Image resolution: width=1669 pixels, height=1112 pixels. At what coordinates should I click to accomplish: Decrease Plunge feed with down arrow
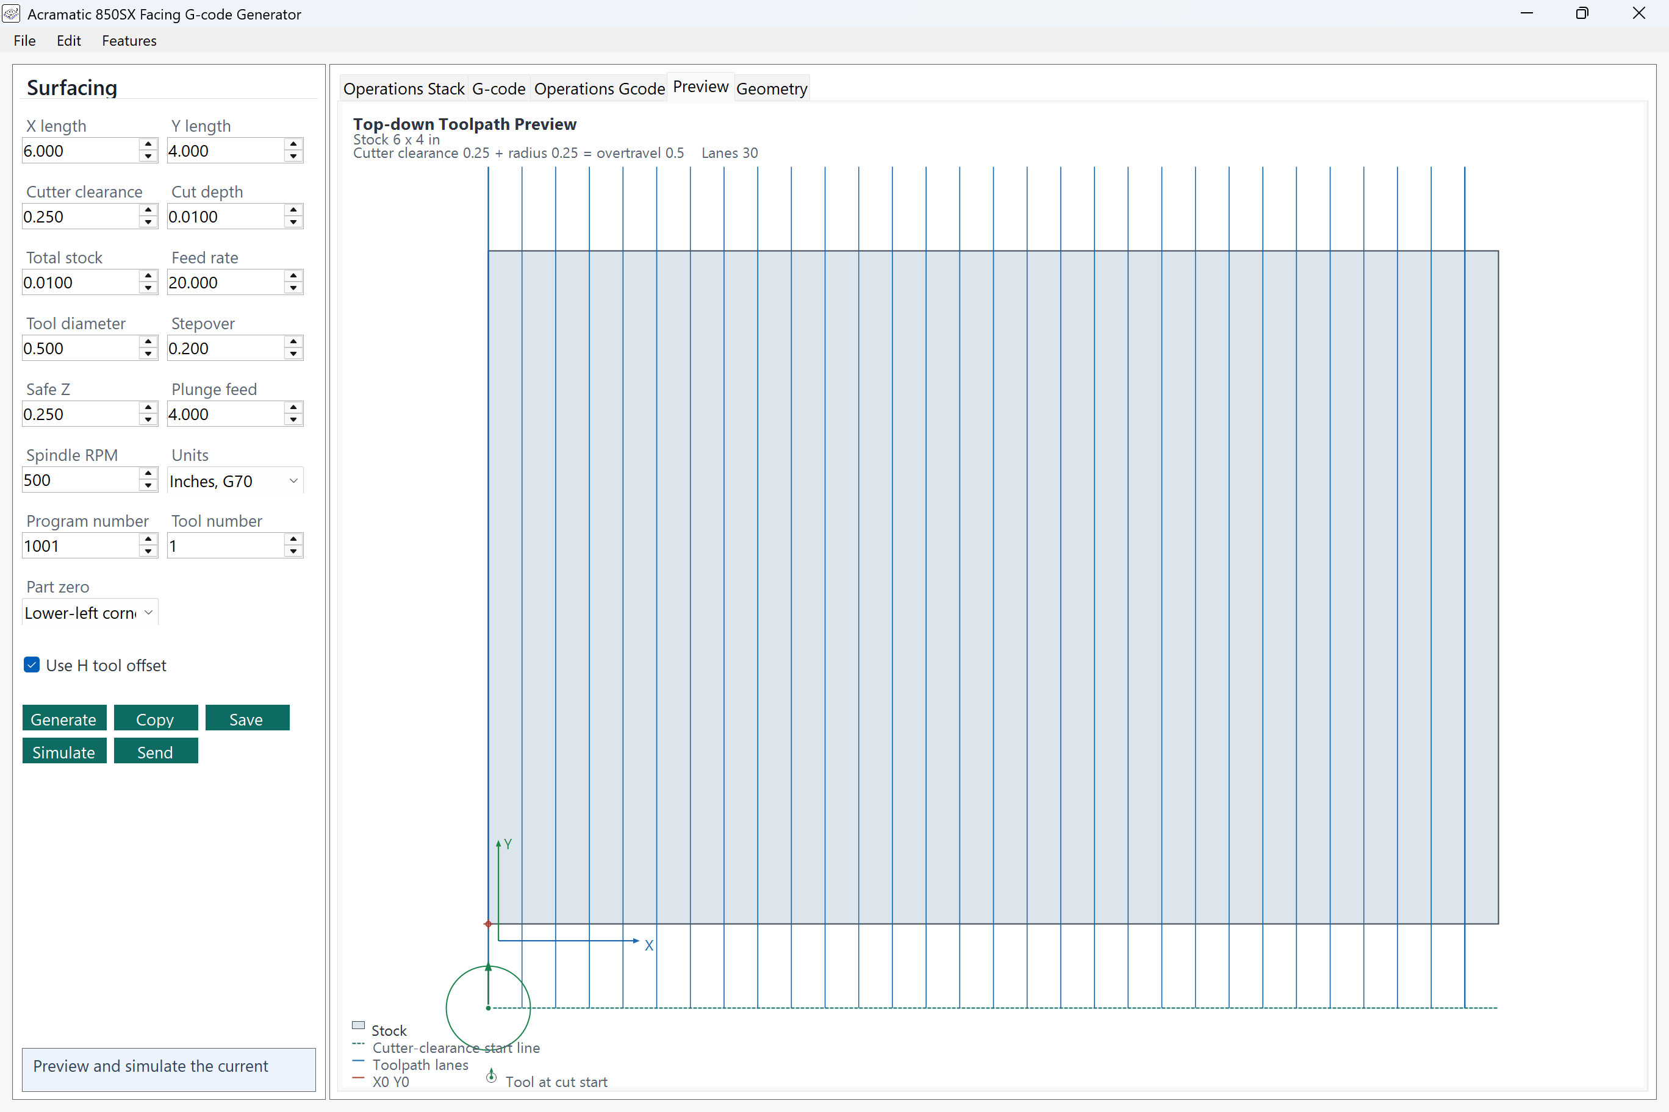tap(293, 421)
